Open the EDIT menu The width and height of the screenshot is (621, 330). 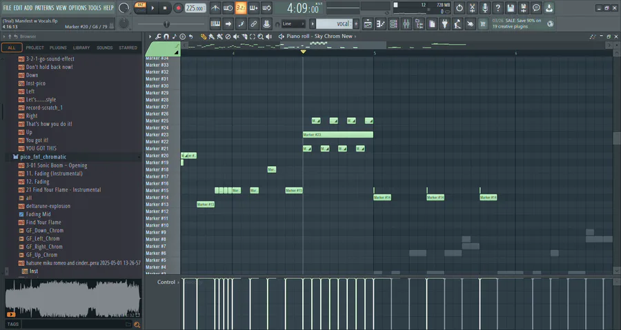tap(18, 8)
